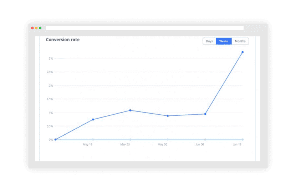
Task: Click the light blue Jun 13 baseline point
Action: click(243, 139)
